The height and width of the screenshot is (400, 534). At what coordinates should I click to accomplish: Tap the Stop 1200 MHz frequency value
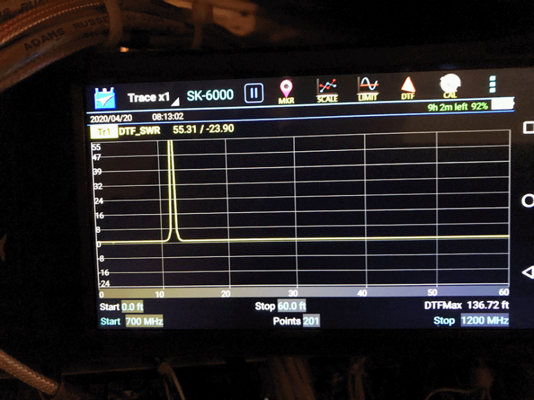pos(484,320)
